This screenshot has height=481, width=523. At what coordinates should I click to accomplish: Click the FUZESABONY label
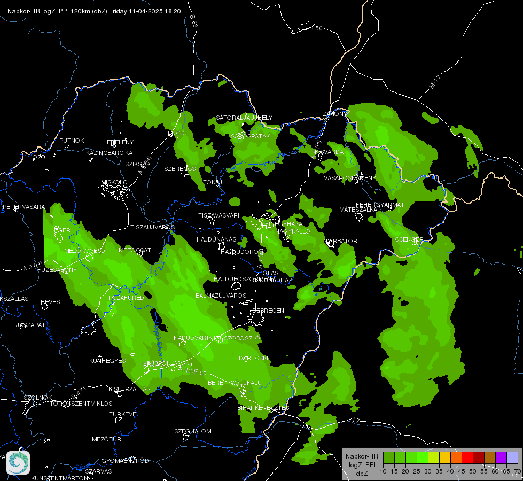57,270
